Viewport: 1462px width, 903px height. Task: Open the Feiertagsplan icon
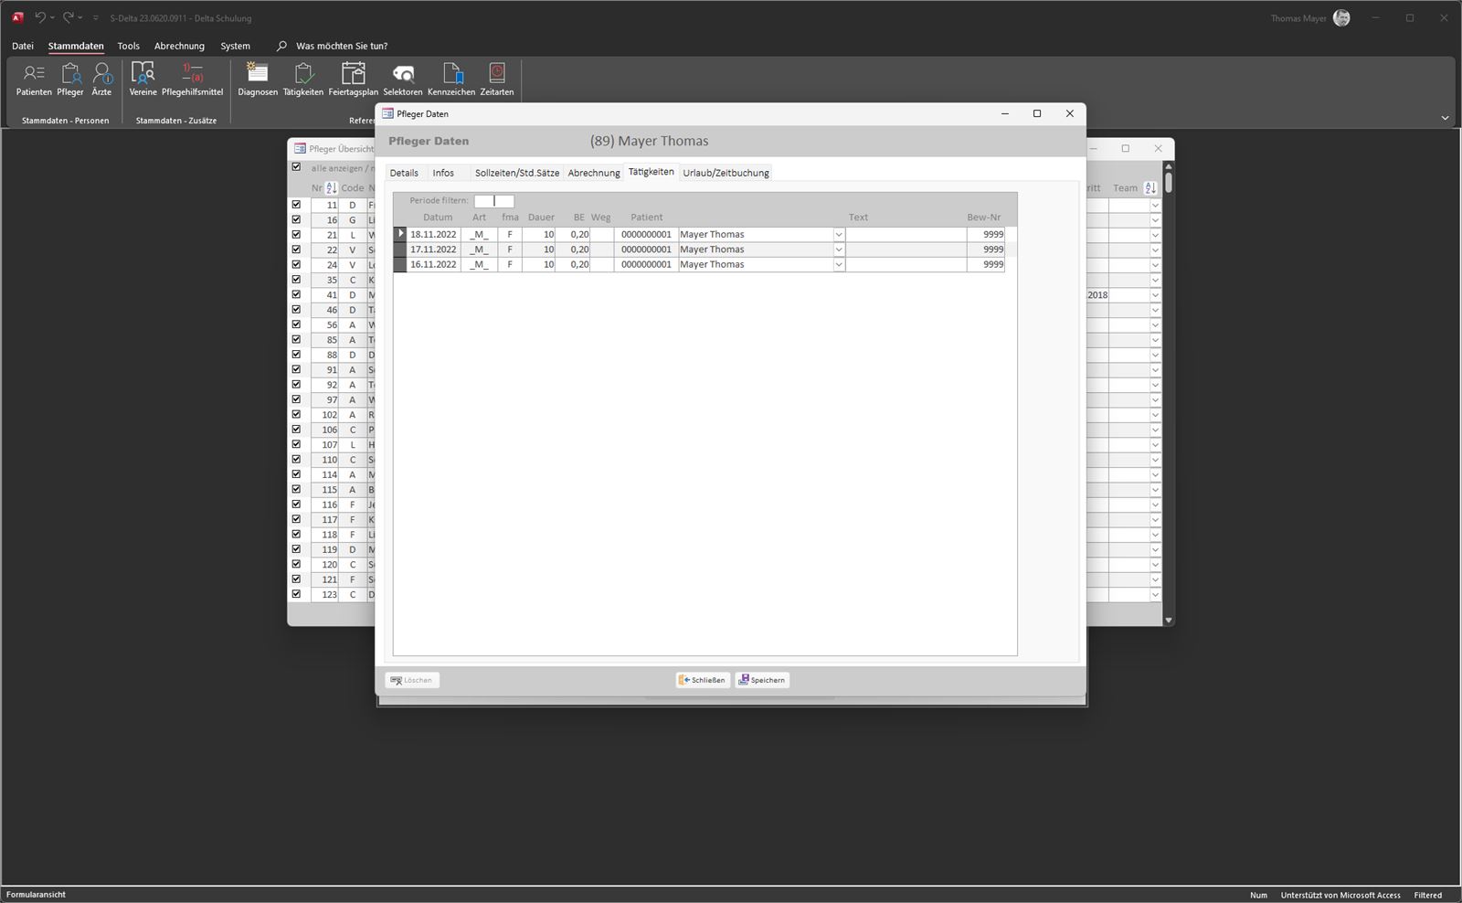[353, 79]
